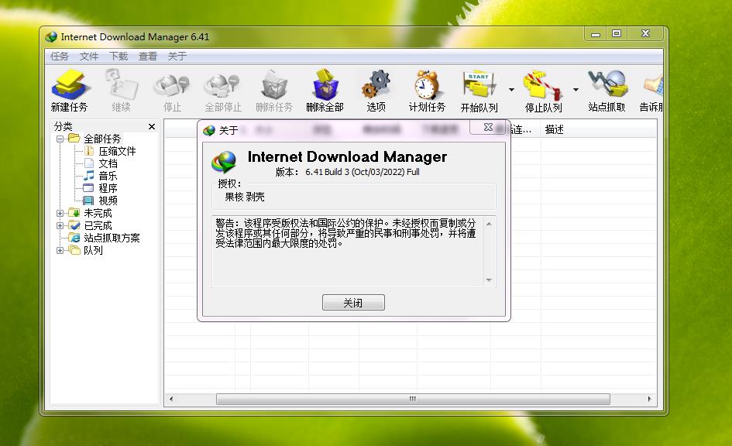The width and height of the screenshot is (732, 446).
Task: Launch the 站点抓取 site grabber tool
Action: (x=607, y=85)
